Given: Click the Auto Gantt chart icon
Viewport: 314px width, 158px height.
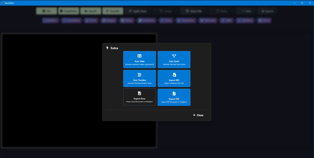Looking at the screenshot, I should [x=174, y=56].
